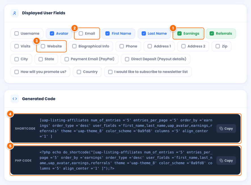Screen dimensions: 251x185
Task: Click the Generated Code heading
Action: click(39, 99)
